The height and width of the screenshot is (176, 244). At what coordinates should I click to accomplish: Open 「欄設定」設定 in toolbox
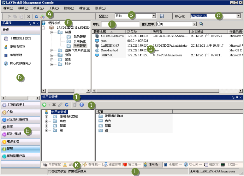[17, 38]
